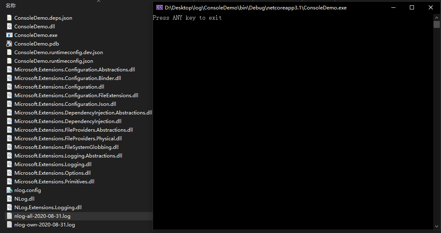
Task: Select Microsoft.Extensions.Configuration.Json.dll file
Action: (x=65, y=104)
